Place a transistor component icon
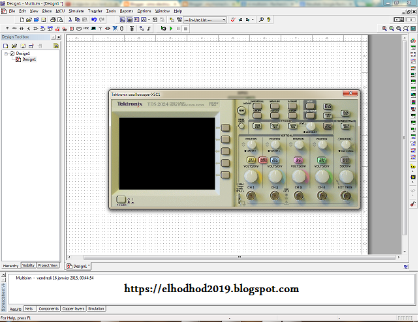 (x=29, y=28)
